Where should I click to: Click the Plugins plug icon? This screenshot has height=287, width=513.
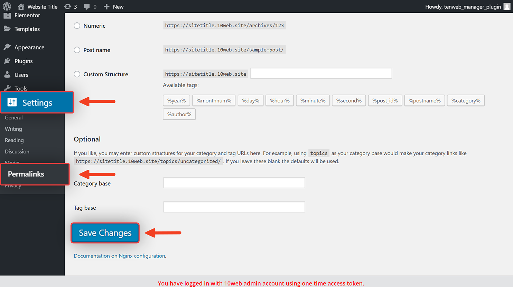(7, 61)
